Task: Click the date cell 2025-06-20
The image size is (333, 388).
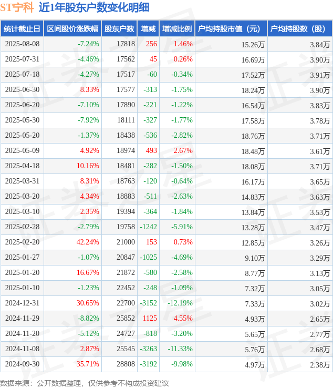Action: [x=22, y=105]
